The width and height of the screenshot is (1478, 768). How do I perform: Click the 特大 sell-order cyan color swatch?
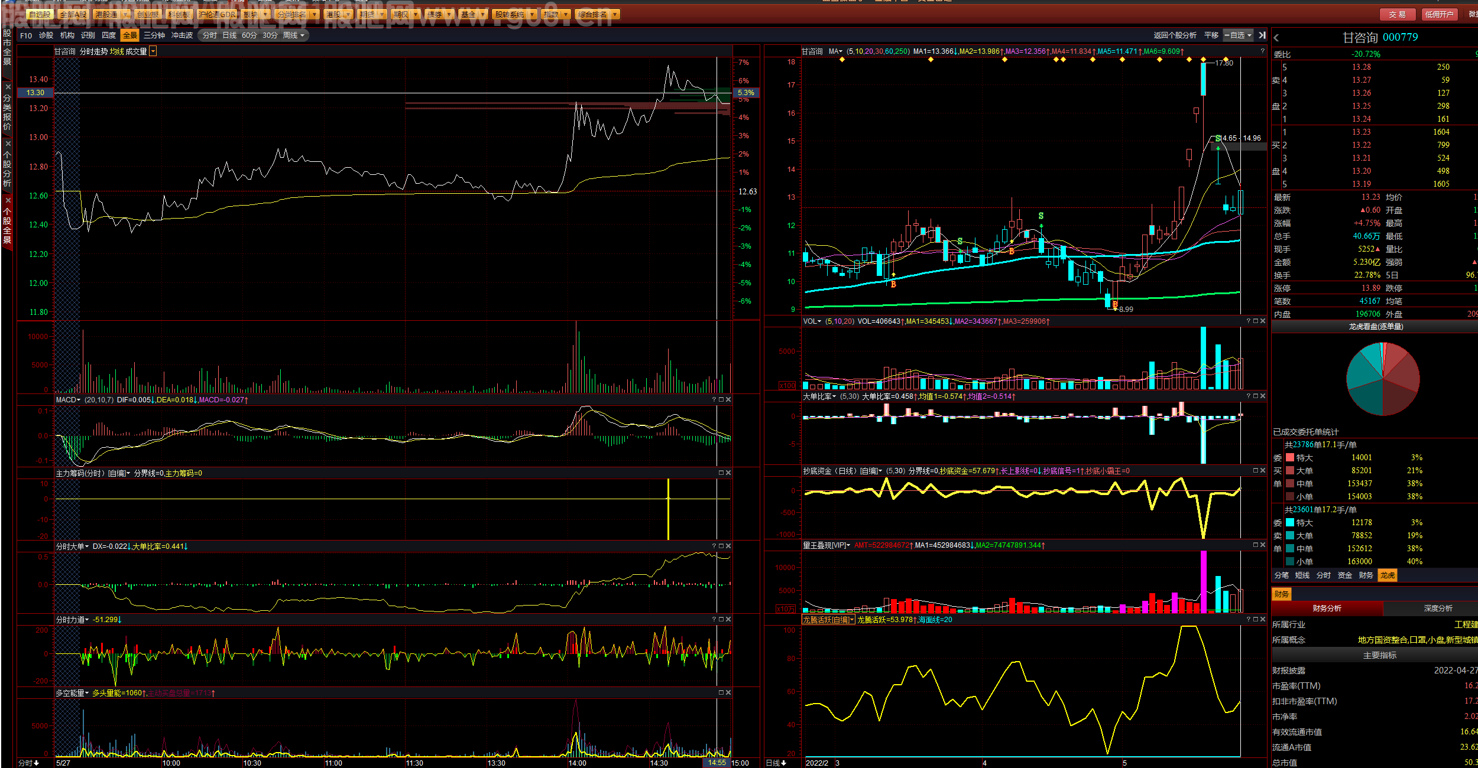point(1290,523)
